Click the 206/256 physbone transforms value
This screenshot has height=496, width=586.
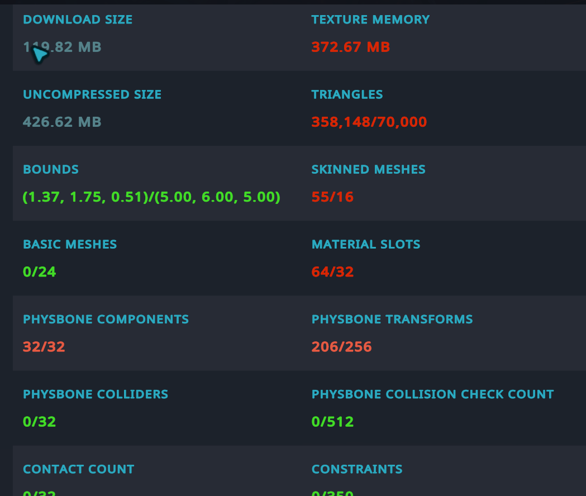pos(341,347)
